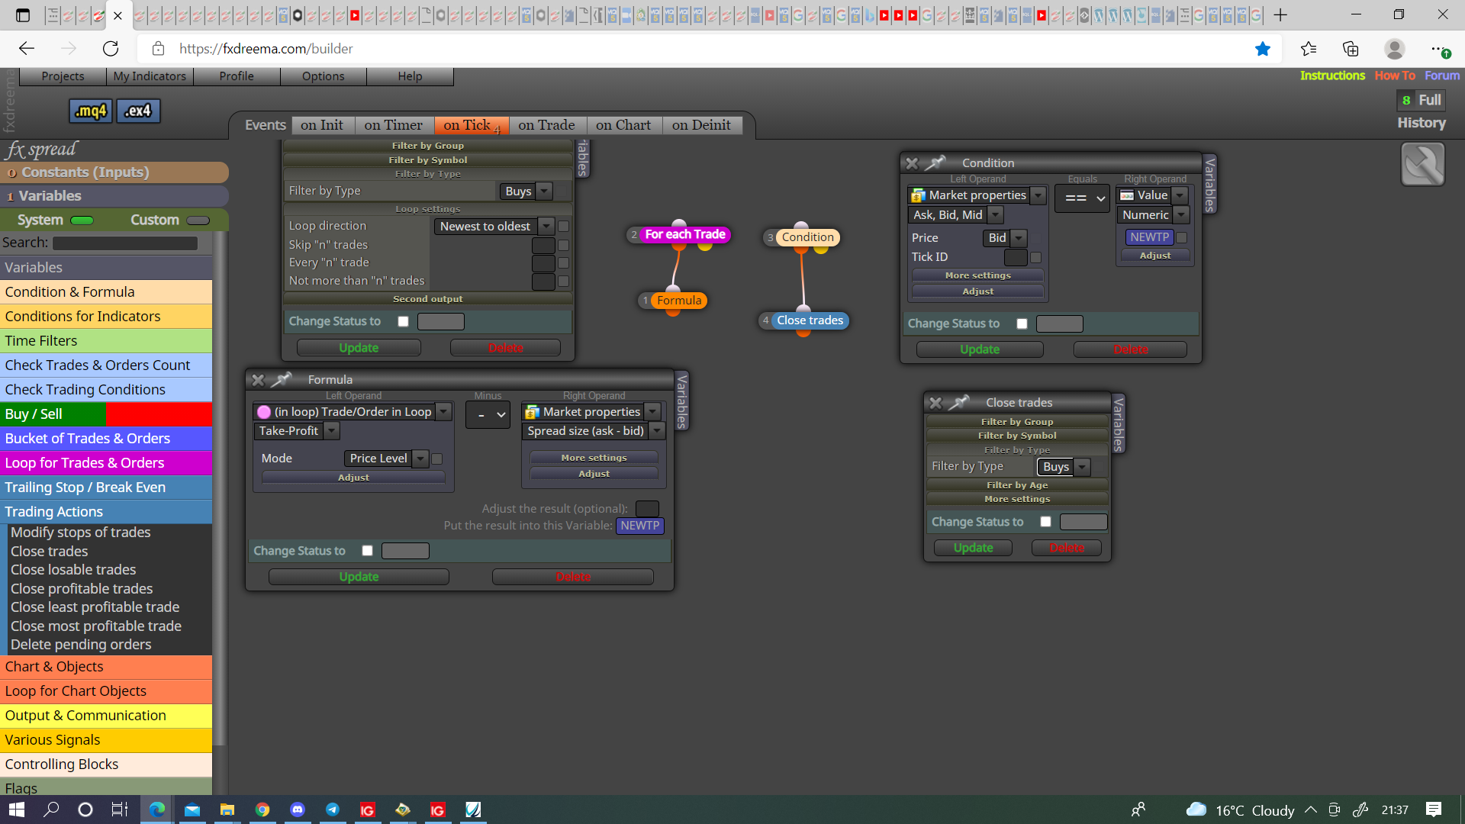Image resolution: width=1465 pixels, height=824 pixels.
Task: Toggle the System blocks switch
Action: tap(82, 220)
